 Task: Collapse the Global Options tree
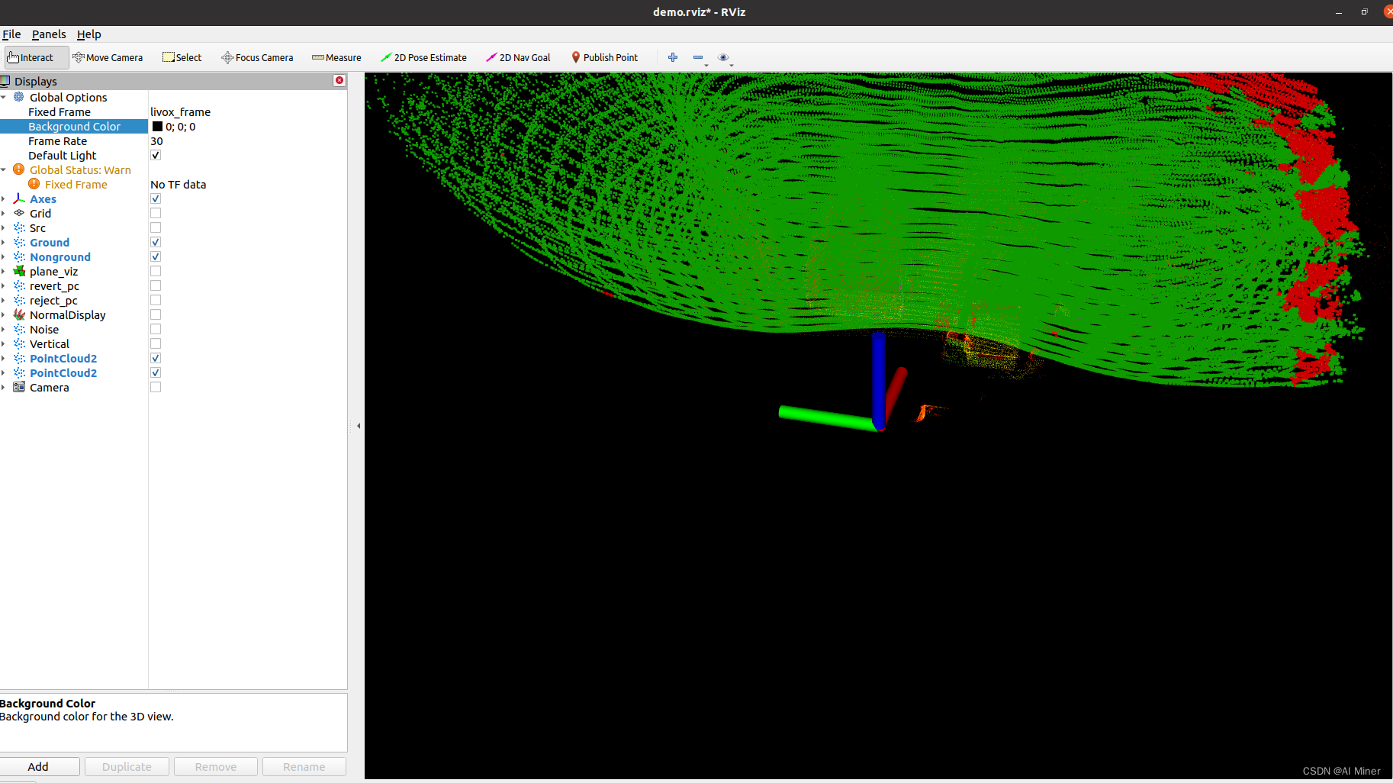4,97
